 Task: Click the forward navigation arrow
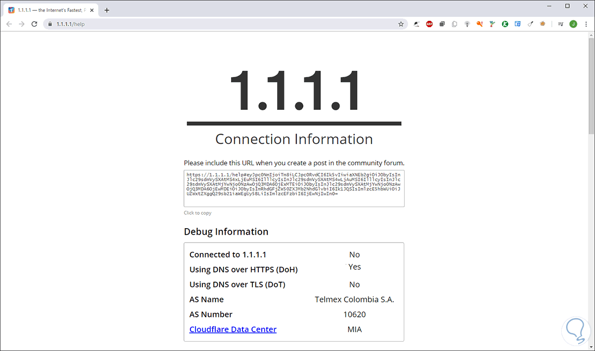pos(21,24)
